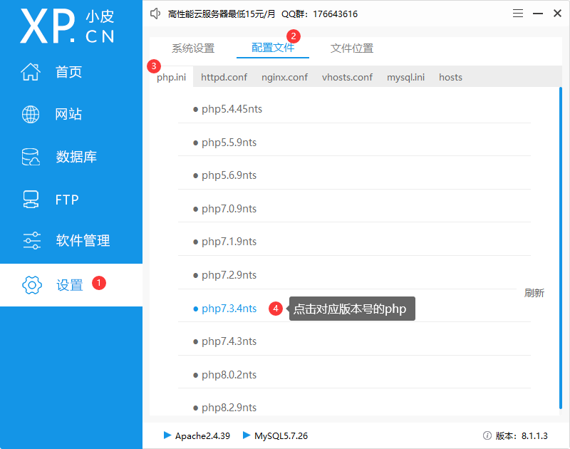Open php7.2.9nts config

(229, 275)
